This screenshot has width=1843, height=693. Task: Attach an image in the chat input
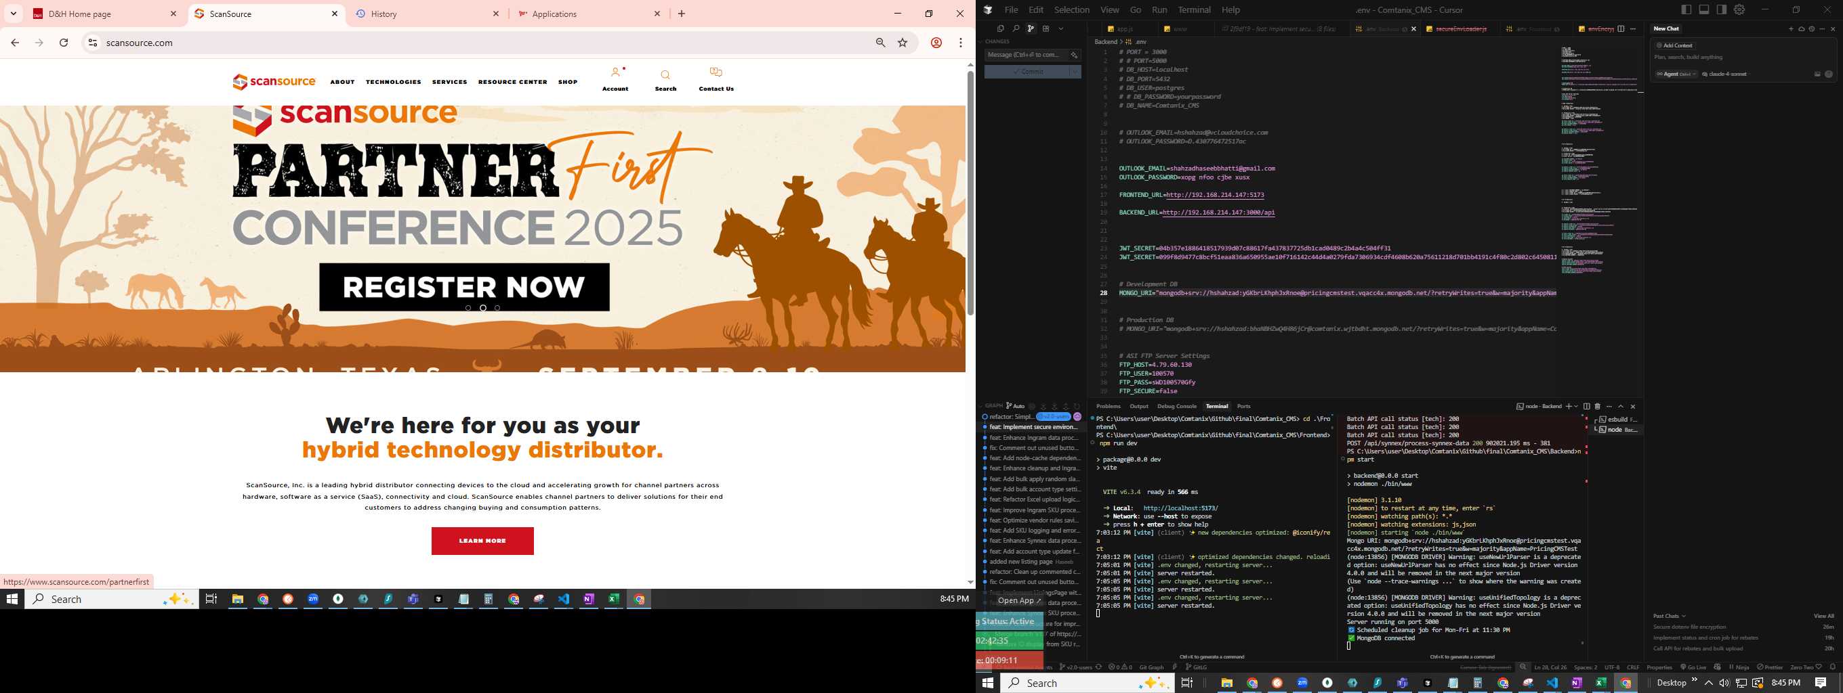1817,74
